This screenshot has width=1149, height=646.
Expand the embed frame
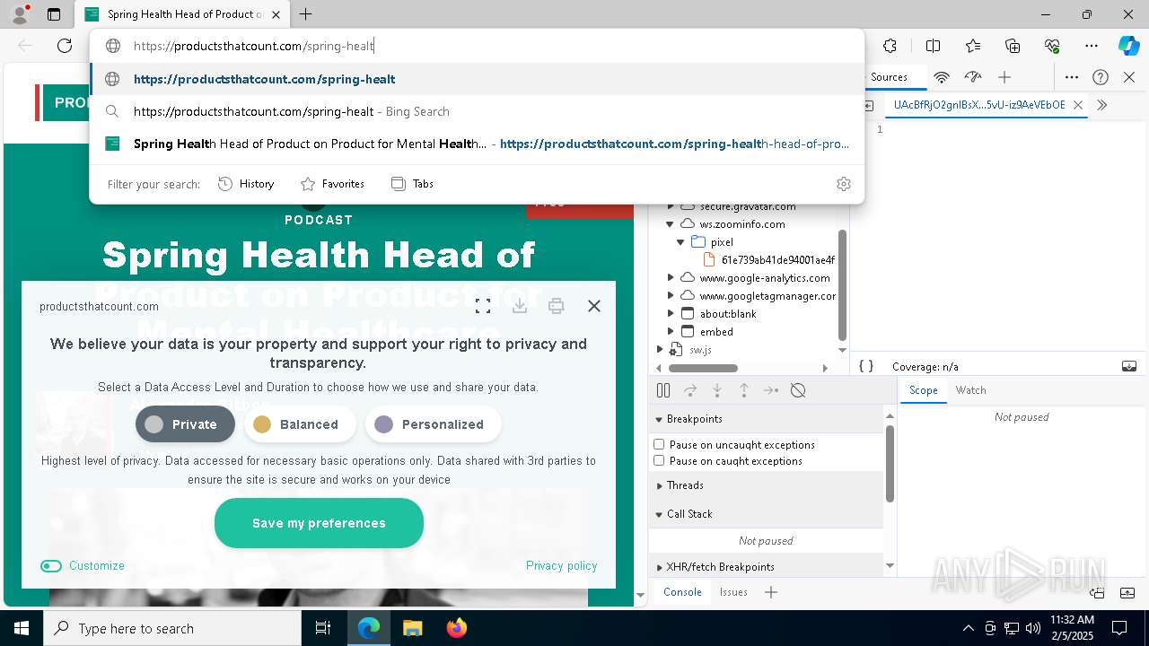coord(670,332)
